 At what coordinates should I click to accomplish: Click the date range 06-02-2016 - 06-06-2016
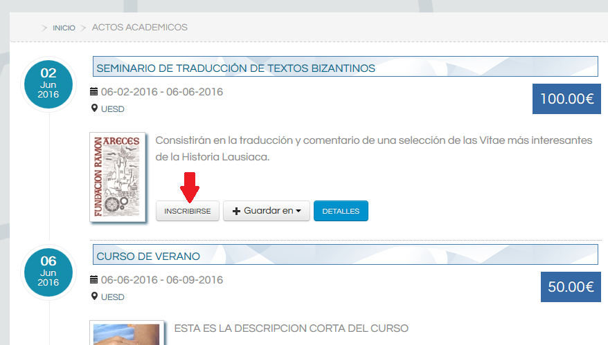pyautogui.click(x=162, y=92)
